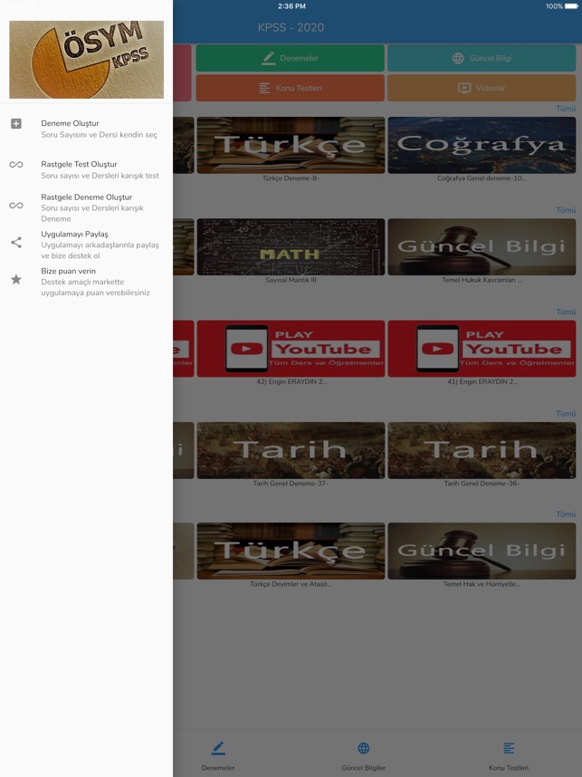Click the green Denemeler button label
Image resolution: width=582 pixels, height=777 pixels.
click(300, 59)
